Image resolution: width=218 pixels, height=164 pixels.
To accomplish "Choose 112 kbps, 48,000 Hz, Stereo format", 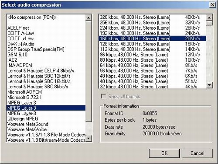I will pos(153,49).
